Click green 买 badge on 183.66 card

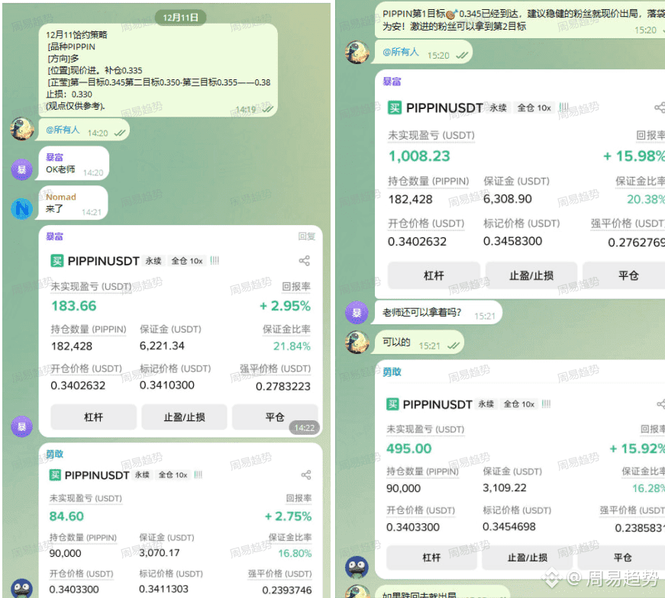(56, 261)
